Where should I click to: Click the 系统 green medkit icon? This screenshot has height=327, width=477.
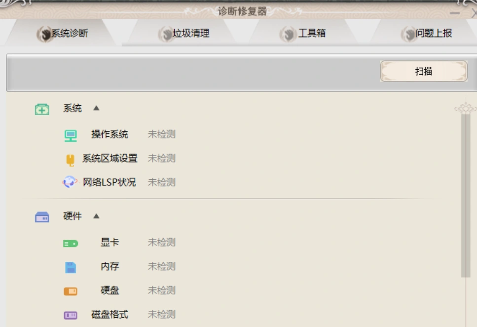(x=42, y=109)
